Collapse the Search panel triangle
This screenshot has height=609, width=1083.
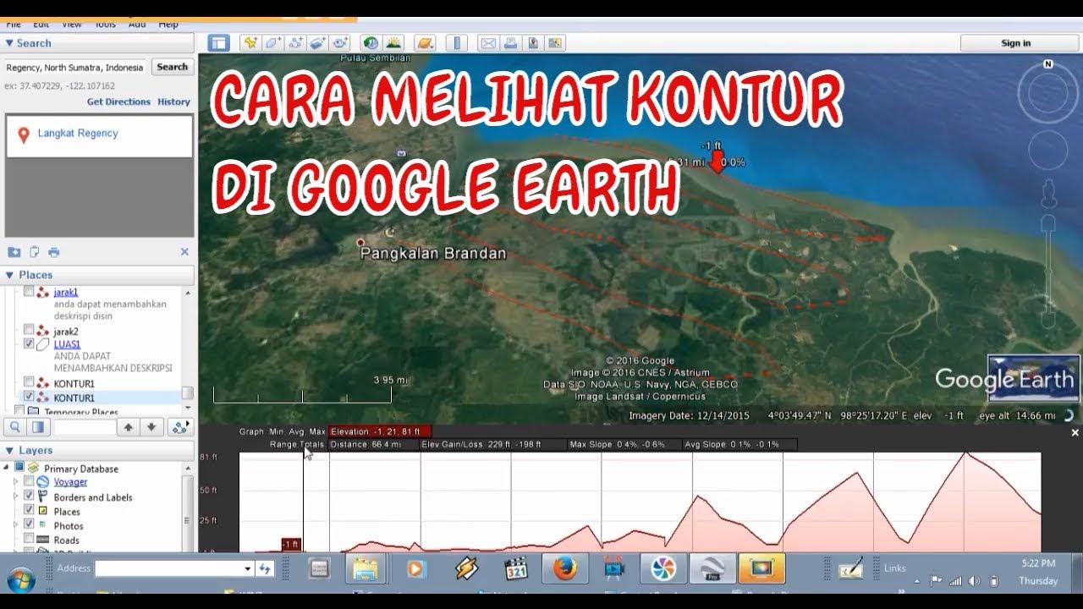coord(9,43)
